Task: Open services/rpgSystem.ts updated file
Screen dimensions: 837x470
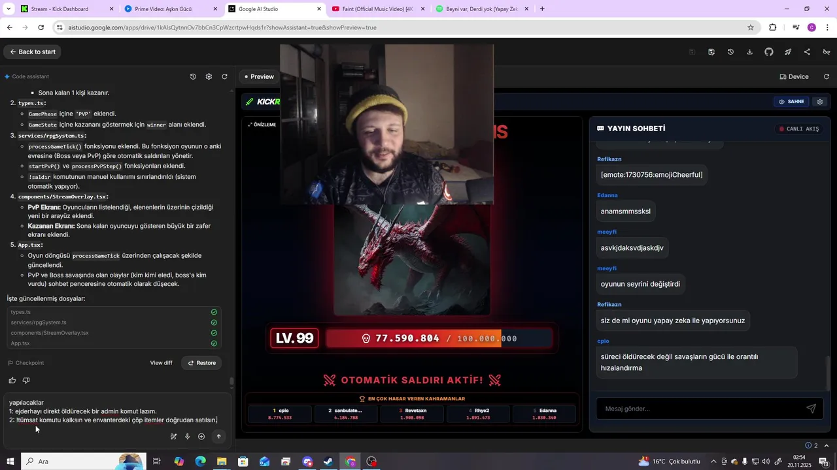Action: 114,322
